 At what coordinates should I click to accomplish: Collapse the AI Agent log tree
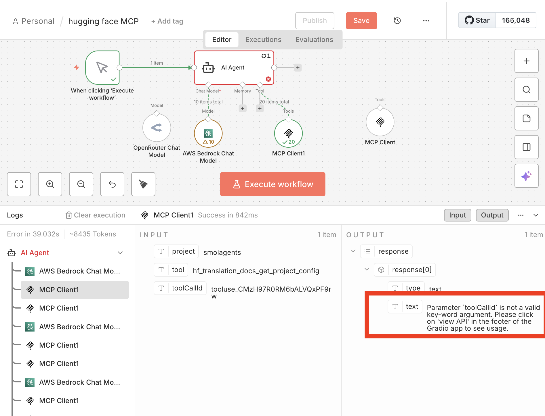[120, 253]
